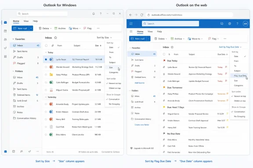Screen dimensions: 253x168
Task: Click browser address bar outlook.office.com
Action: pos(189,15)
